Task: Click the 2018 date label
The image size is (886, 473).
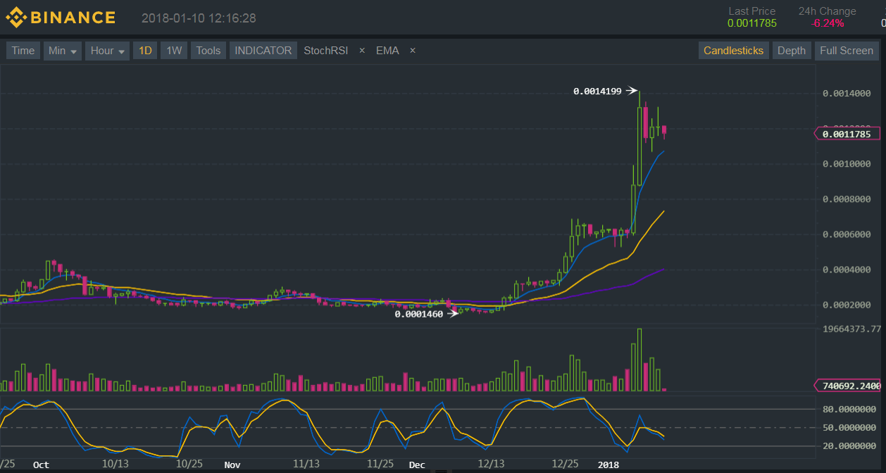Action: [609, 465]
